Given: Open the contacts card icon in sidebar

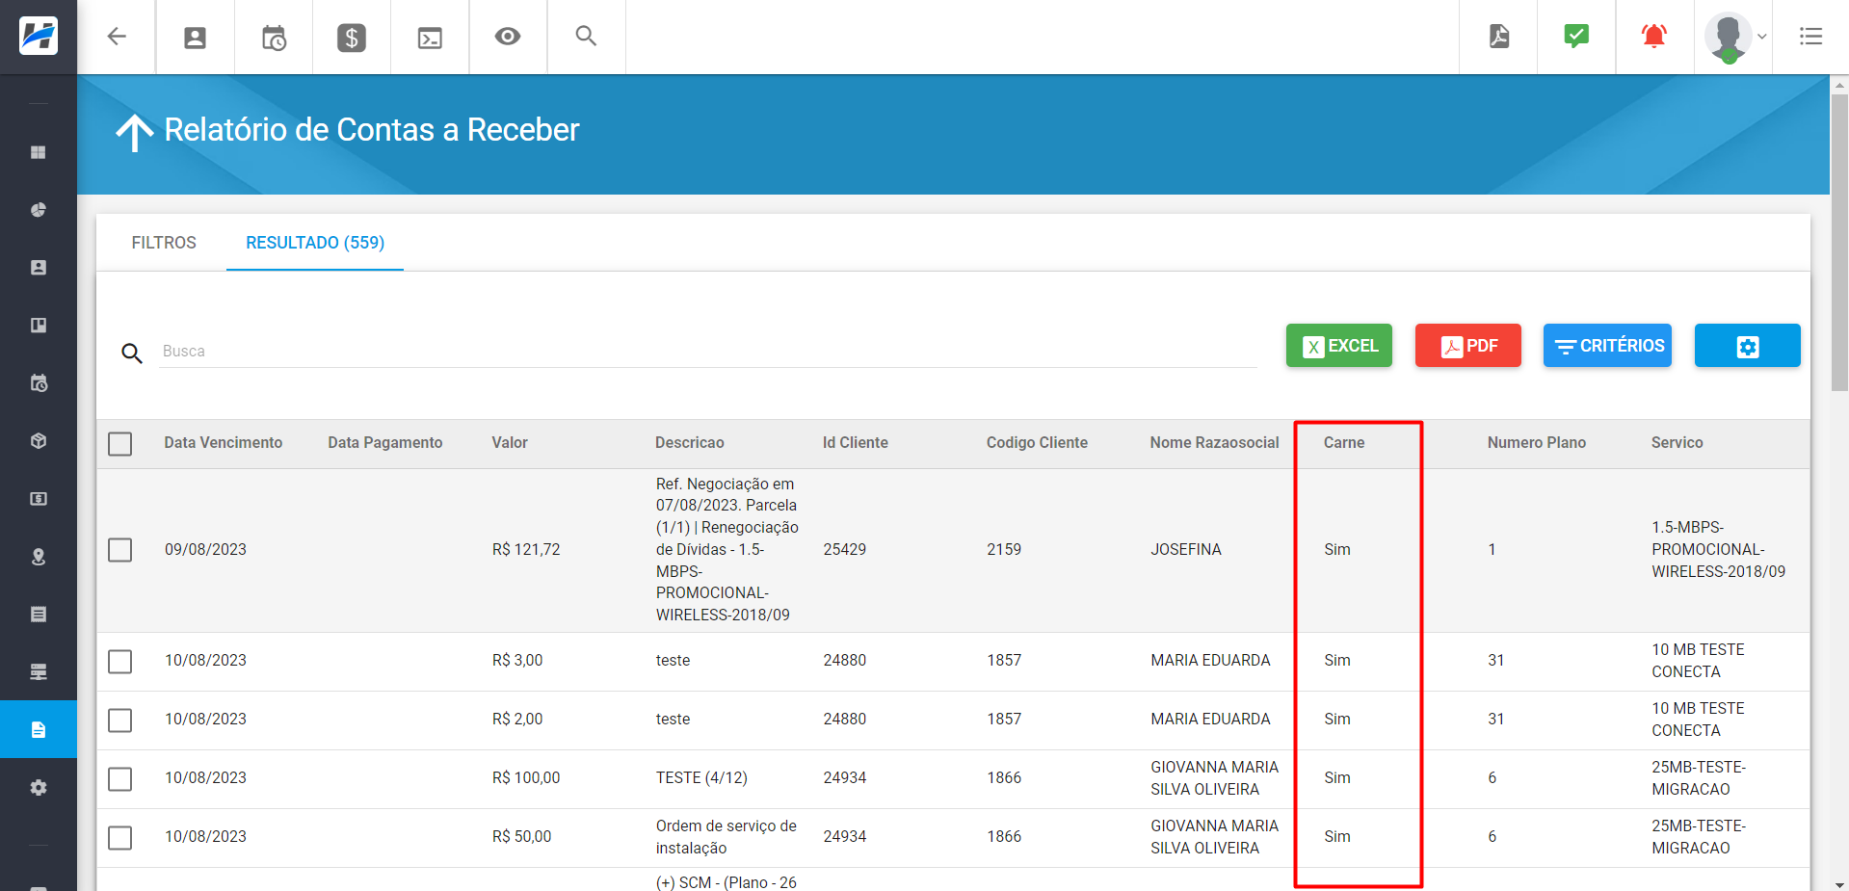Looking at the screenshot, I should coord(39,268).
